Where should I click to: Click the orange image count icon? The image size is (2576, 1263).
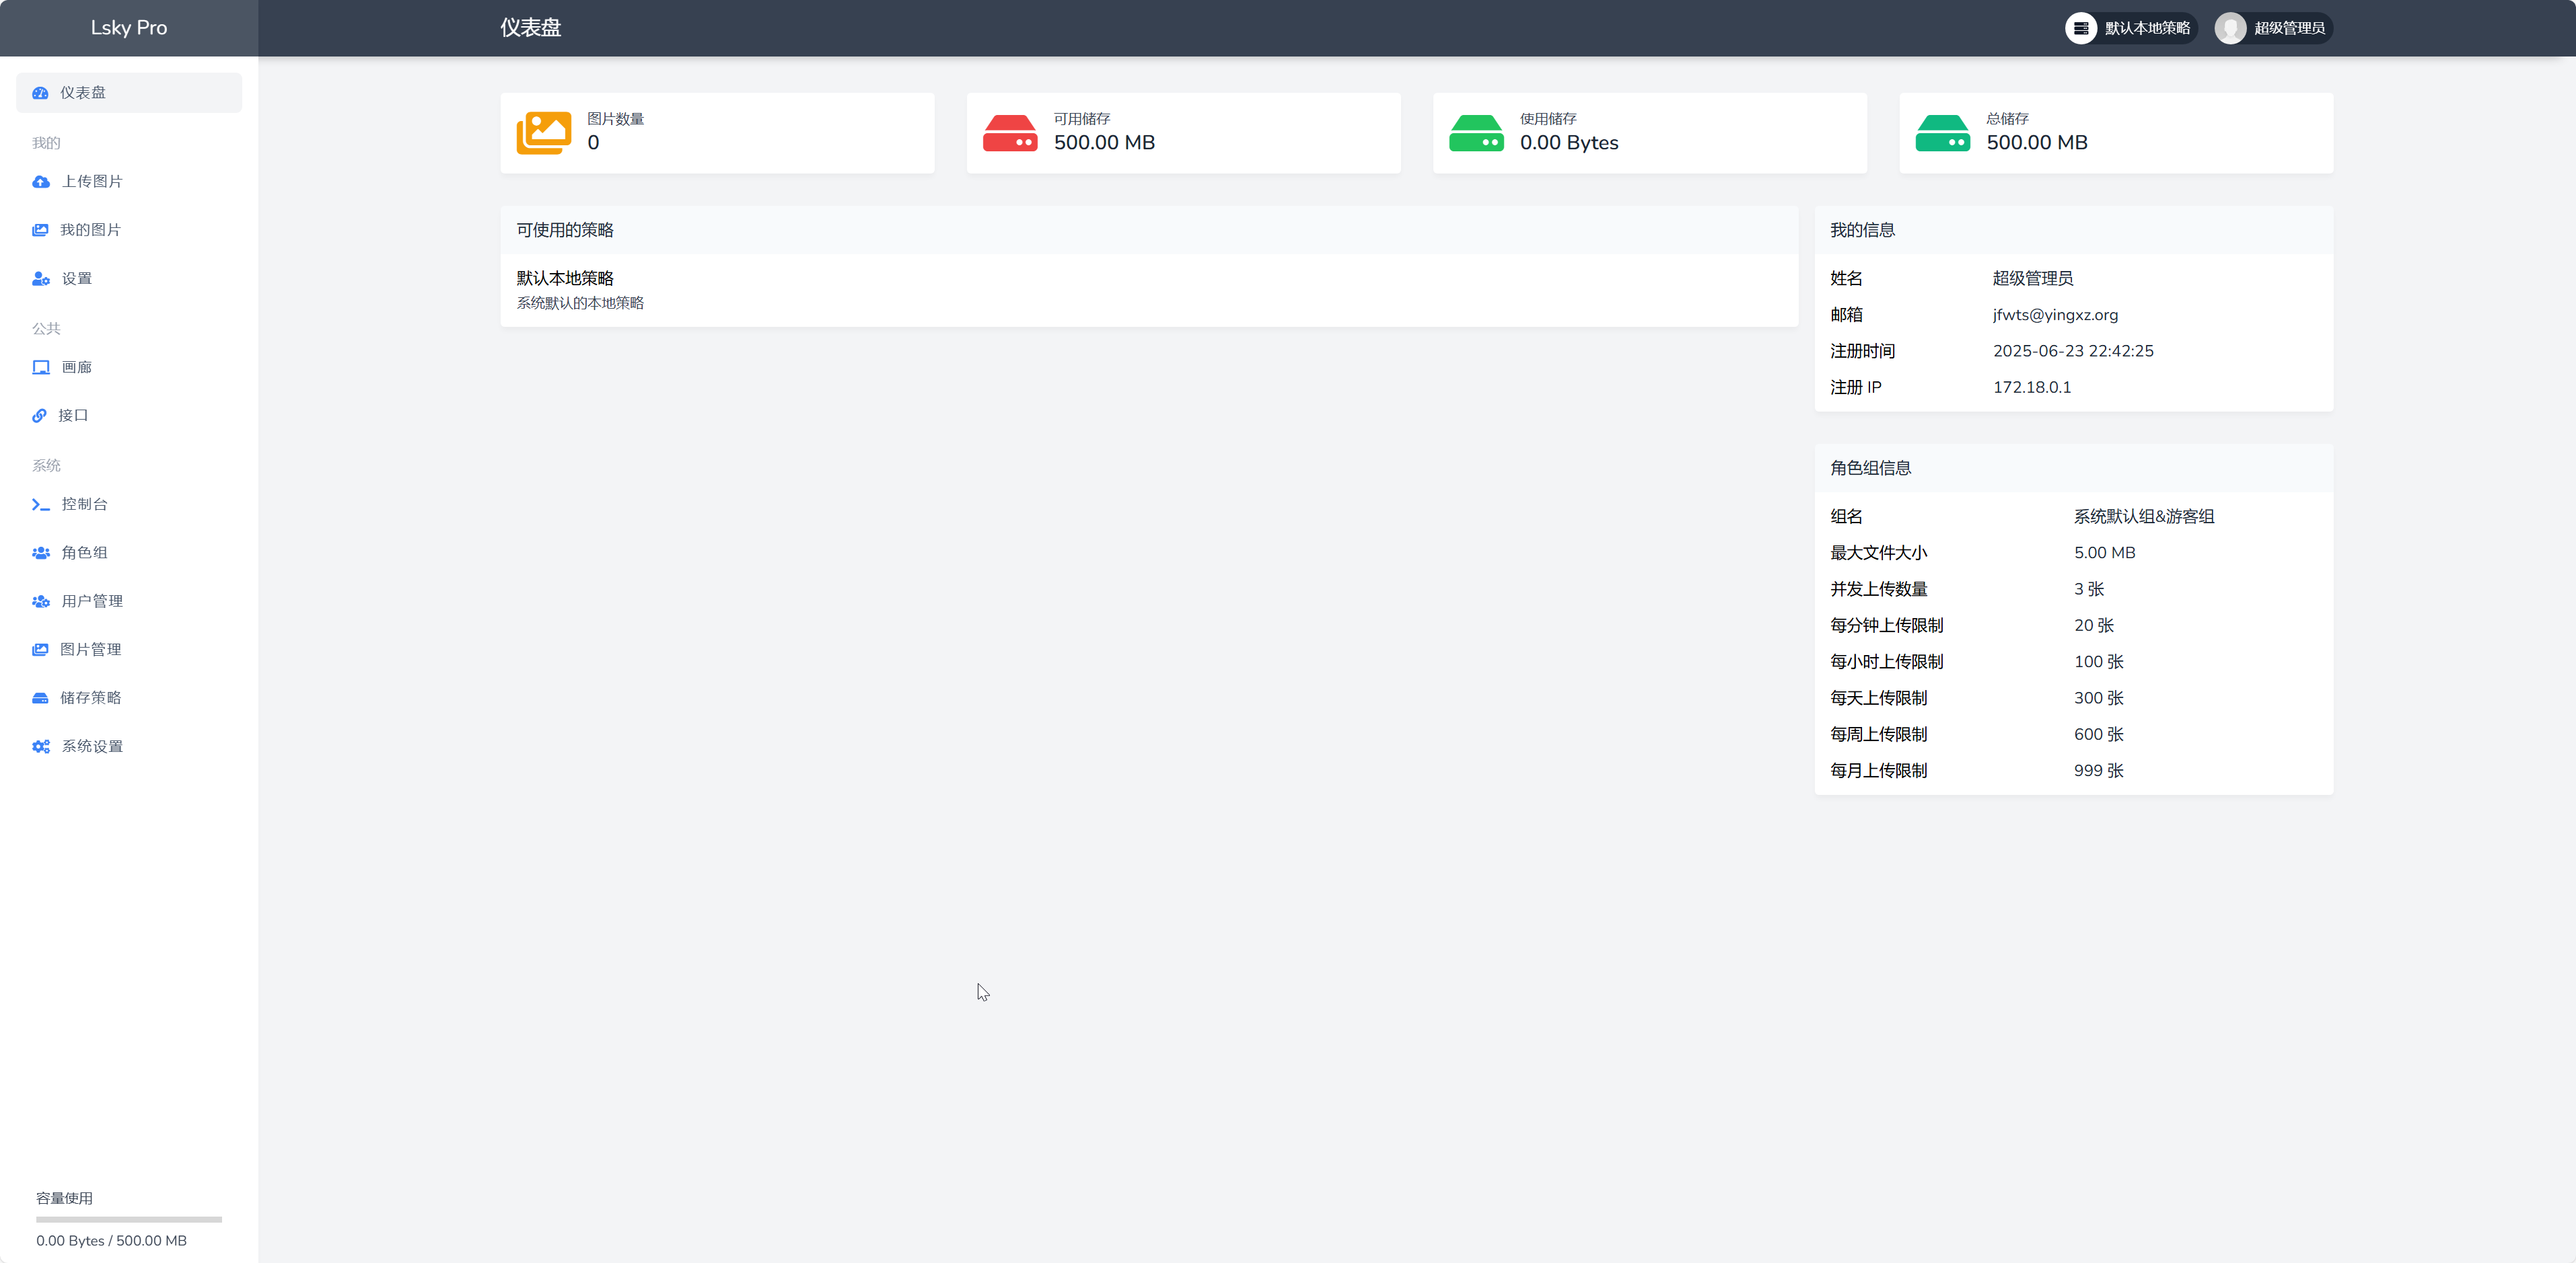[544, 133]
